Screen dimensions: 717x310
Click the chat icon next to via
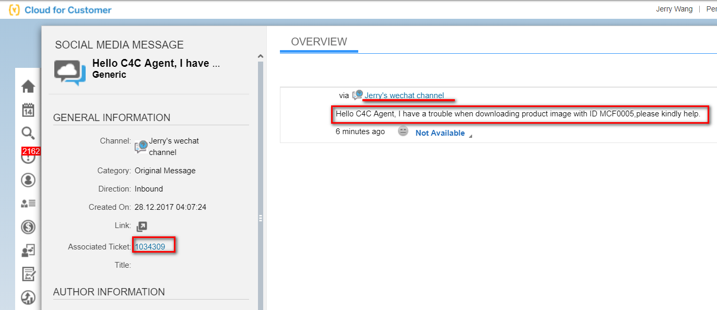[x=358, y=95]
